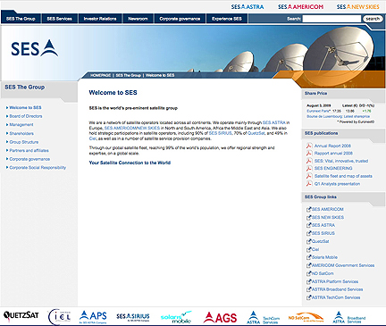Click the SES logo in the banner
Image resolution: width=386 pixels, height=326 pixels.
pyautogui.click(x=35, y=48)
